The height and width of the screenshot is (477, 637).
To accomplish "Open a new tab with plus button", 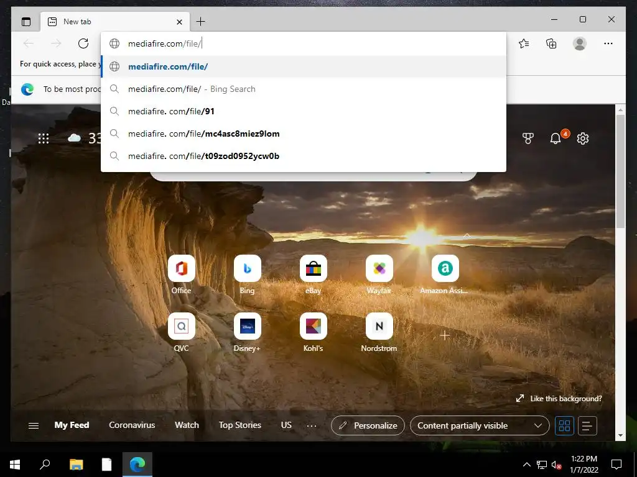I will click(x=201, y=22).
